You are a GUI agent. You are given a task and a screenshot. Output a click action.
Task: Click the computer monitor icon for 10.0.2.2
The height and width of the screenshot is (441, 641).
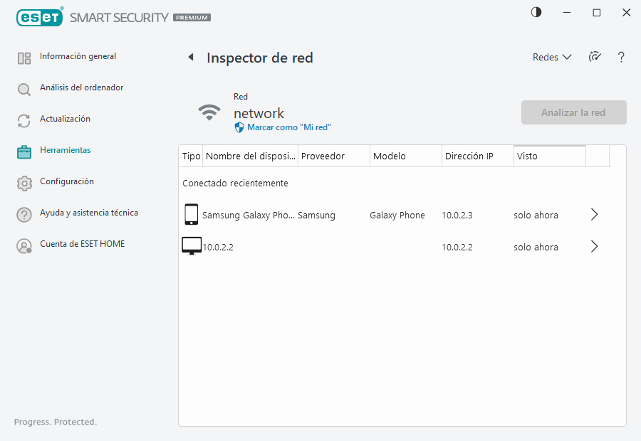coord(191,247)
